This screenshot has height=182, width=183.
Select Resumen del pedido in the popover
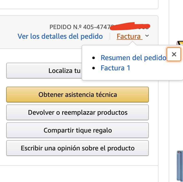point(133,58)
